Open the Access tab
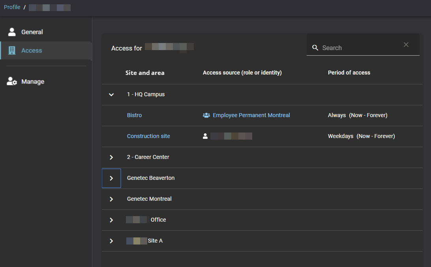The width and height of the screenshot is (431, 267). pyautogui.click(x=46, y=50)
